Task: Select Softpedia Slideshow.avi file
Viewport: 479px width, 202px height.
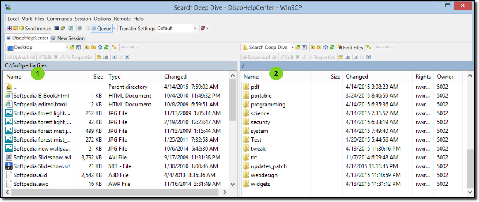Action: tap(116, 157)
